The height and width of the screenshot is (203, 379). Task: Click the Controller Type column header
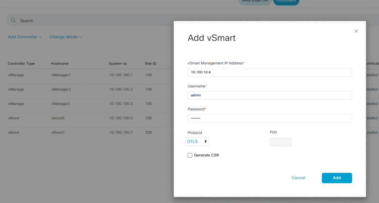[21, 63]
